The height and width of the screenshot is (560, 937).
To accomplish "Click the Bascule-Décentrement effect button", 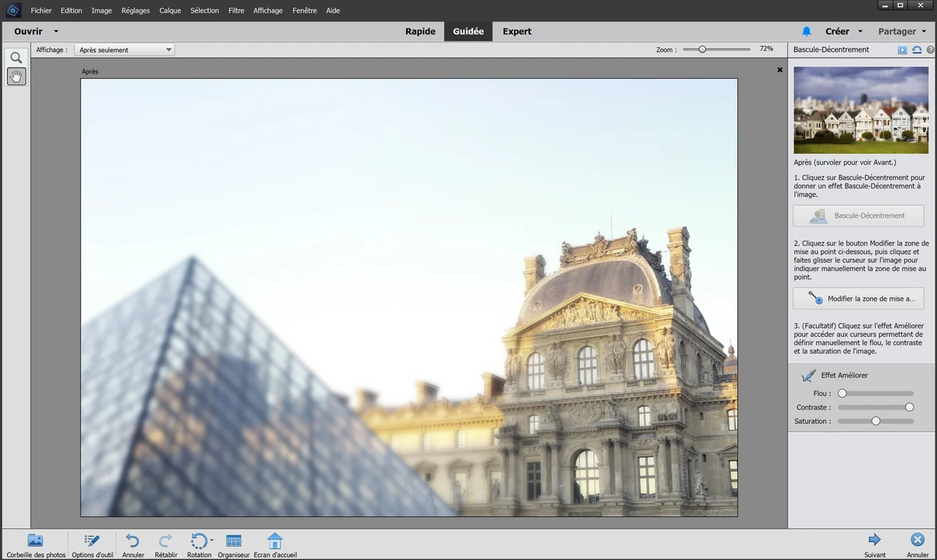I will (x=858, y=216).
